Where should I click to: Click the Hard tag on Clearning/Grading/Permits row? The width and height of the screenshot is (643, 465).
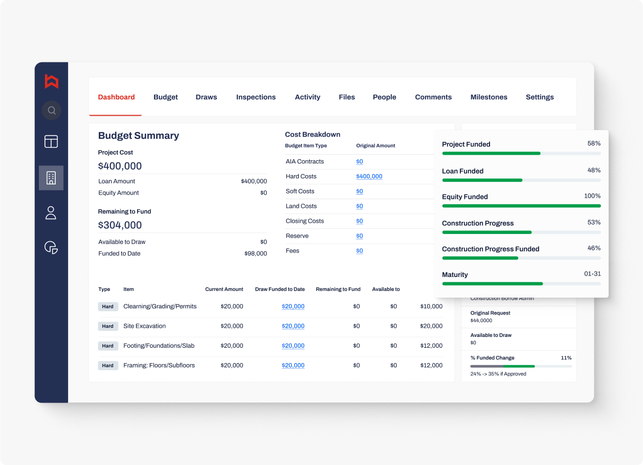click(108, 306)
